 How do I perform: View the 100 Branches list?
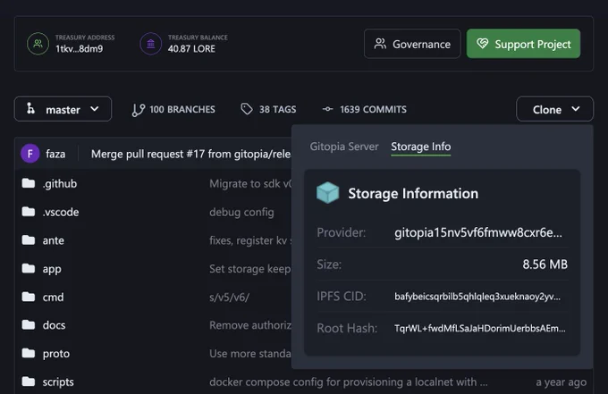point(182,110)
